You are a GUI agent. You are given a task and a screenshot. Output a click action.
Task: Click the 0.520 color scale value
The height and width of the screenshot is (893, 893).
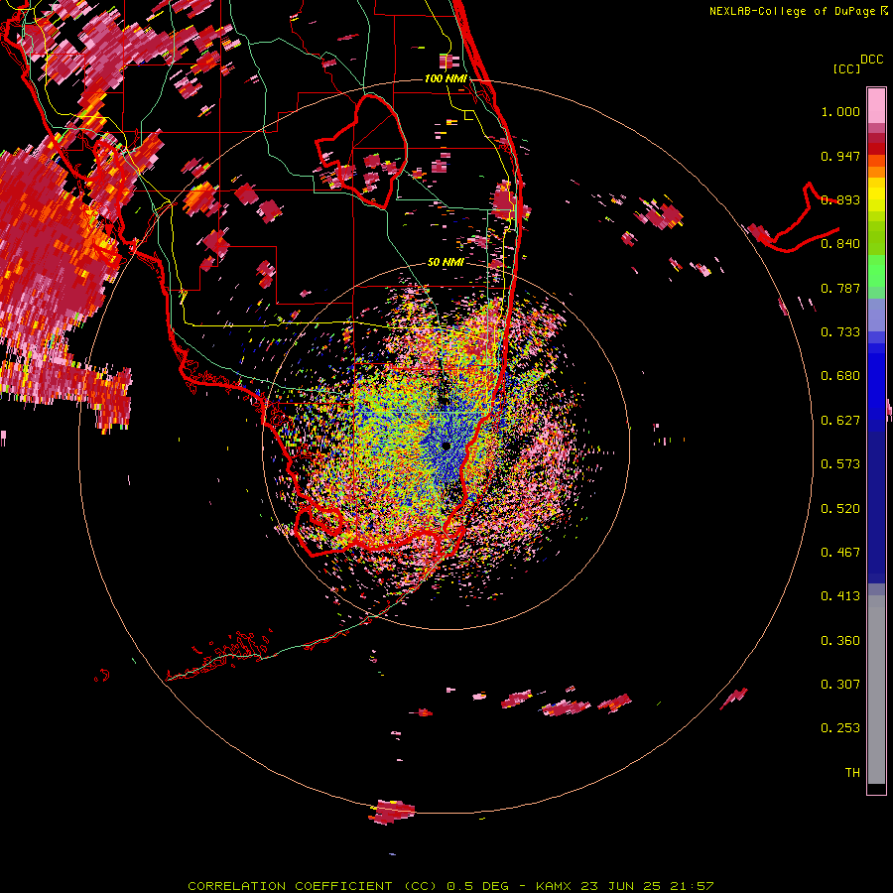point(840,509)
